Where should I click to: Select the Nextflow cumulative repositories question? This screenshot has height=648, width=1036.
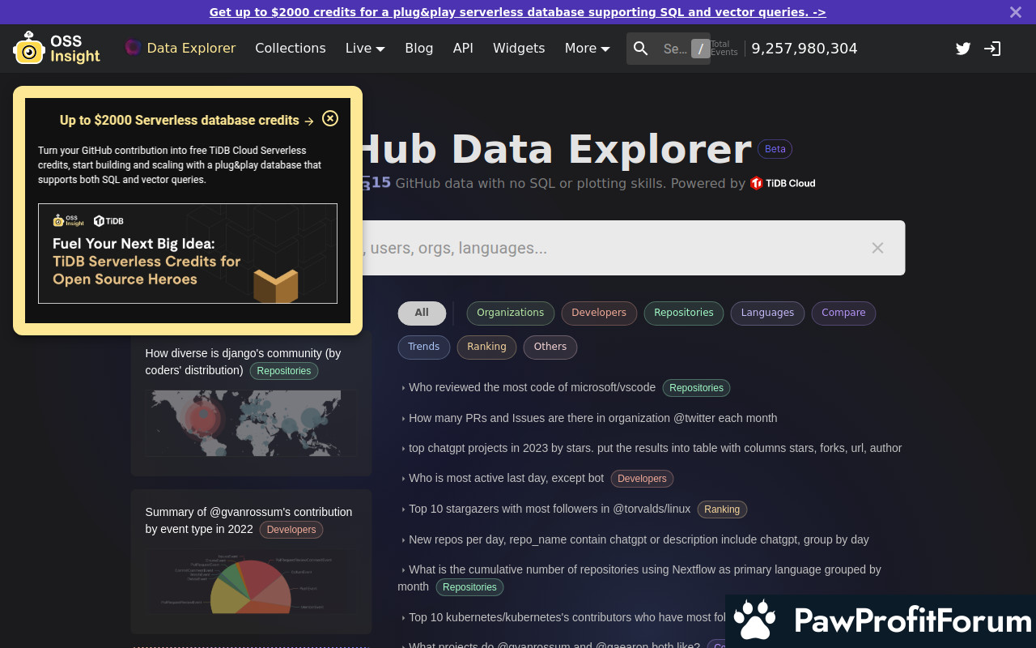(x=639, y=578)
